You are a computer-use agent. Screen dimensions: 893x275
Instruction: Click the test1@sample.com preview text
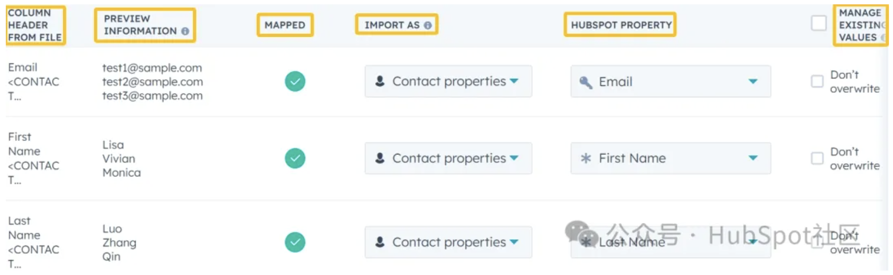coord(152,68)
